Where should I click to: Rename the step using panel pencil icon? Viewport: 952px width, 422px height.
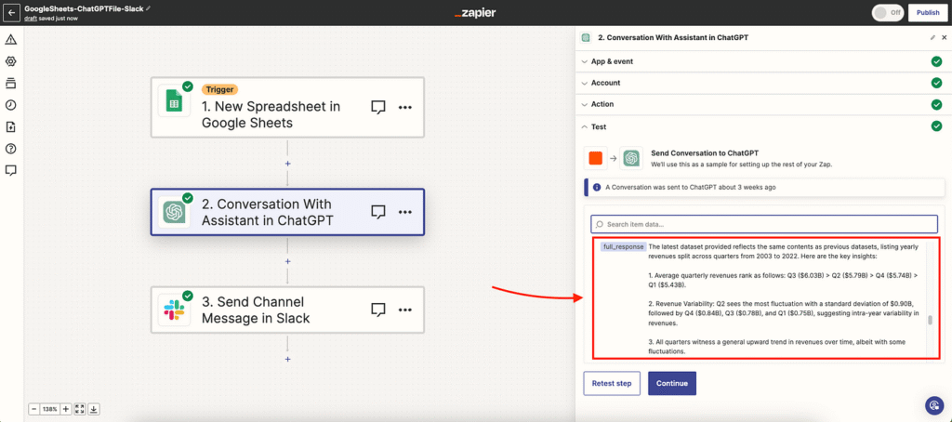(933, 38)
